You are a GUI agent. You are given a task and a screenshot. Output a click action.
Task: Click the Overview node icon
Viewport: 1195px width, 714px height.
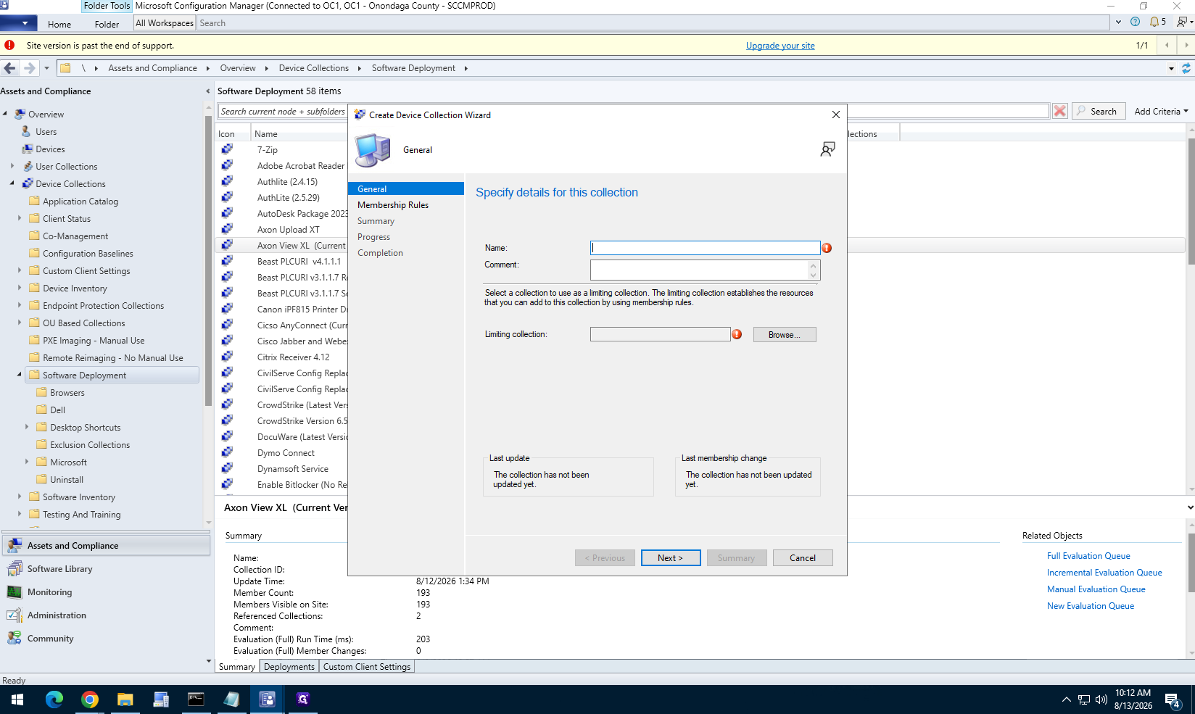point(20,114)
